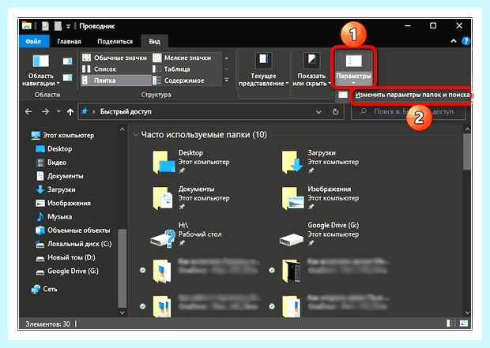Toggle the preview pane icon
490x348 pixels.
tap(67, 62)
